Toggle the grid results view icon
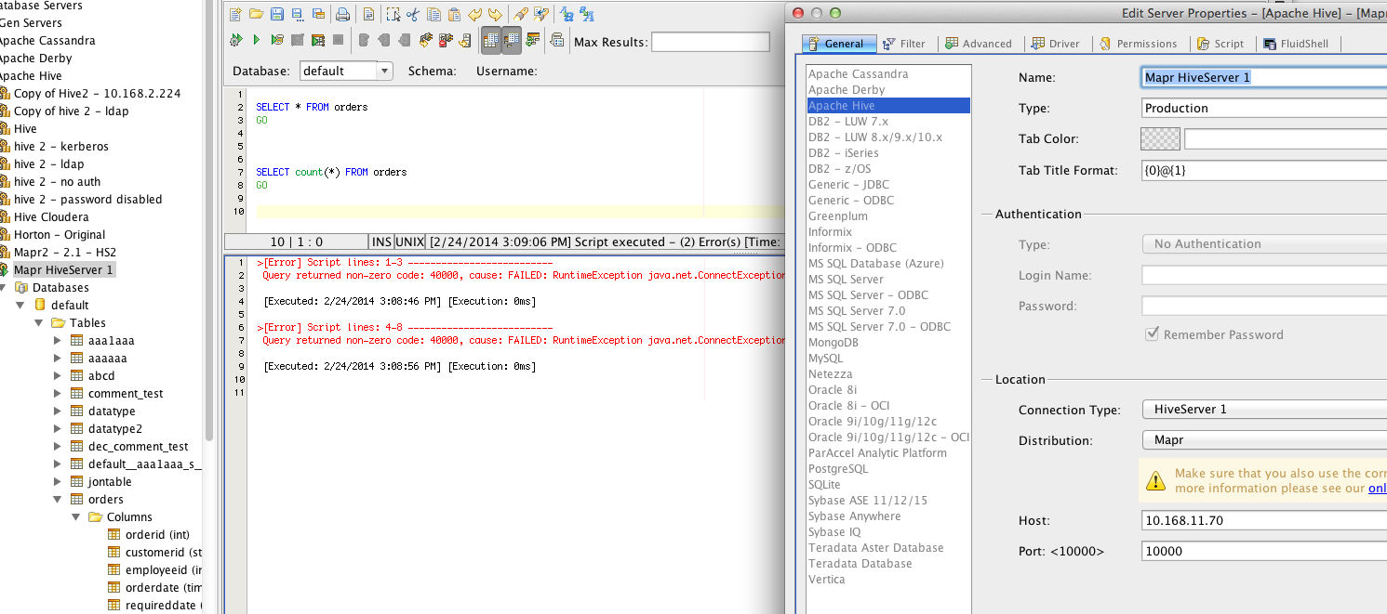 [x=491, y=40]
